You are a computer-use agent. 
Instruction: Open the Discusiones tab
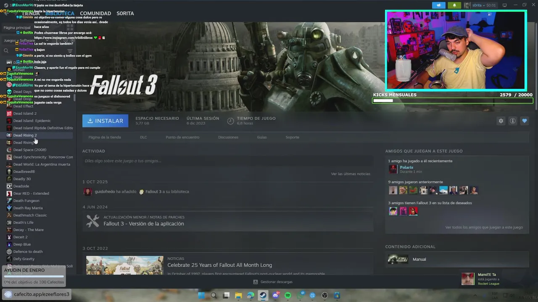(228, 137)
